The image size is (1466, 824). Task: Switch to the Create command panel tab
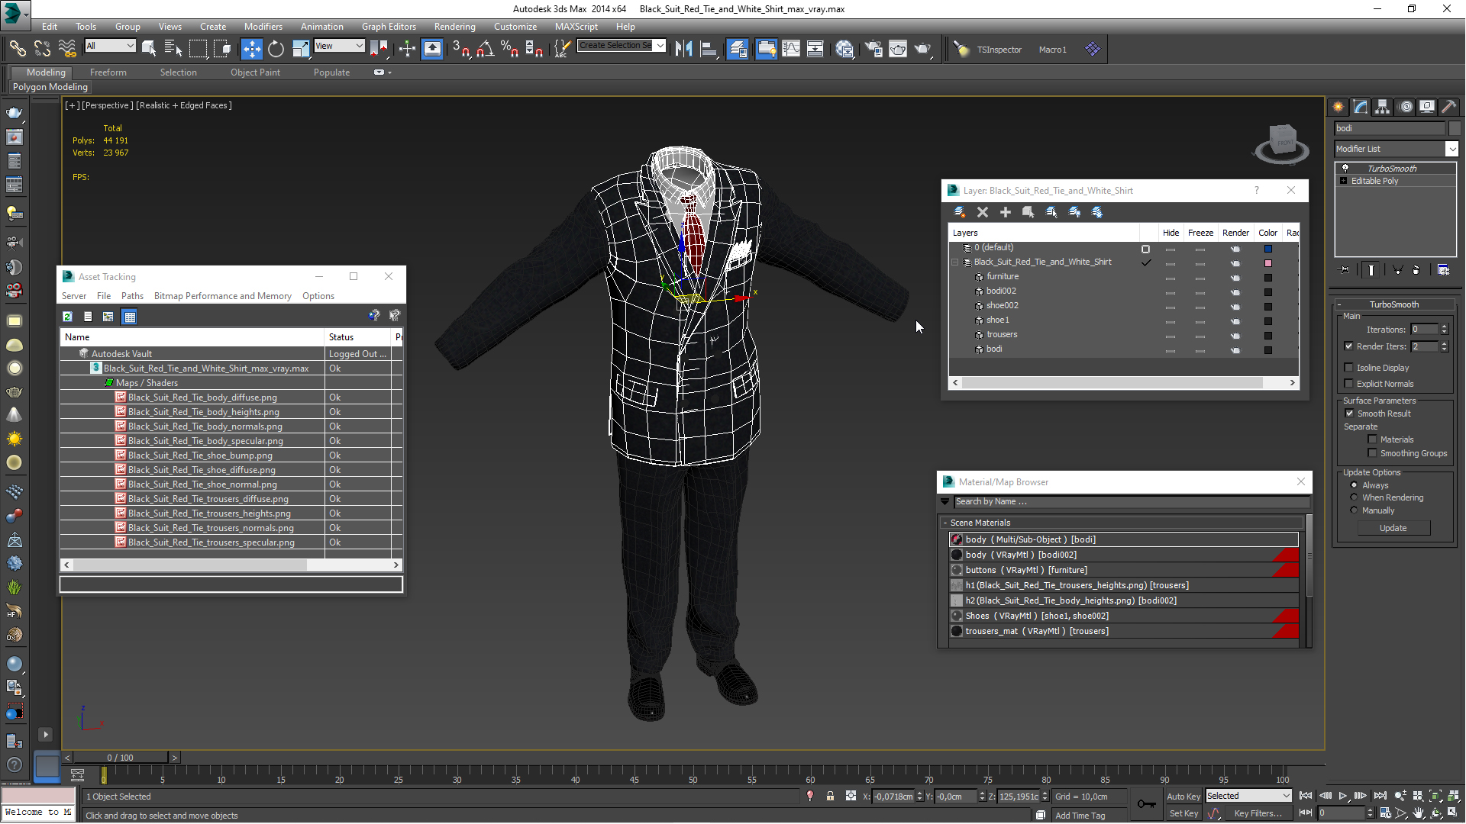[x=1338, y=107]
